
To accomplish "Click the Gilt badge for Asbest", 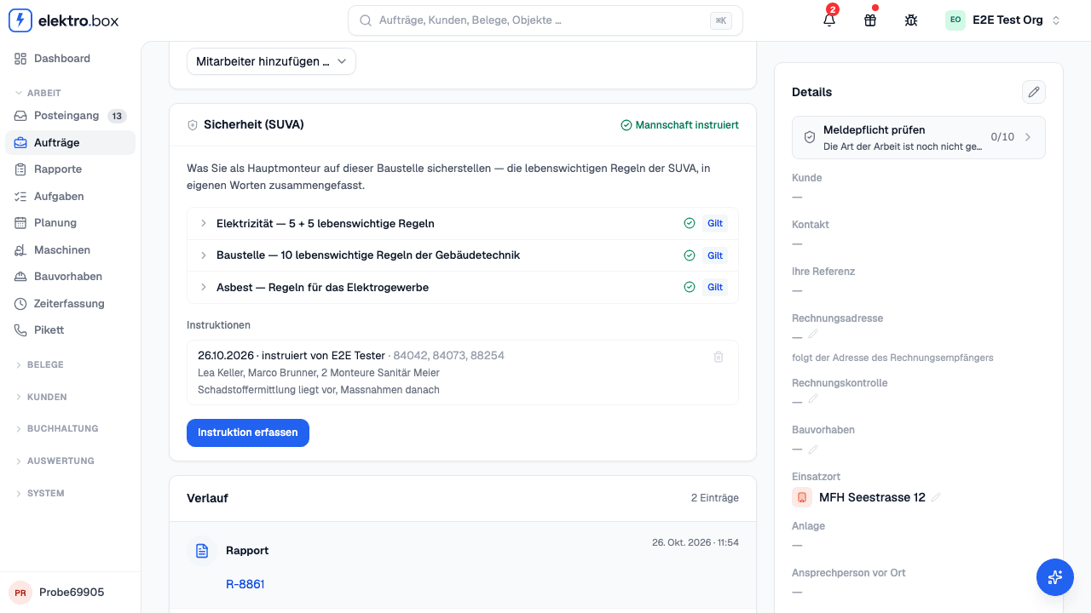I will click(x=715, y=287).
